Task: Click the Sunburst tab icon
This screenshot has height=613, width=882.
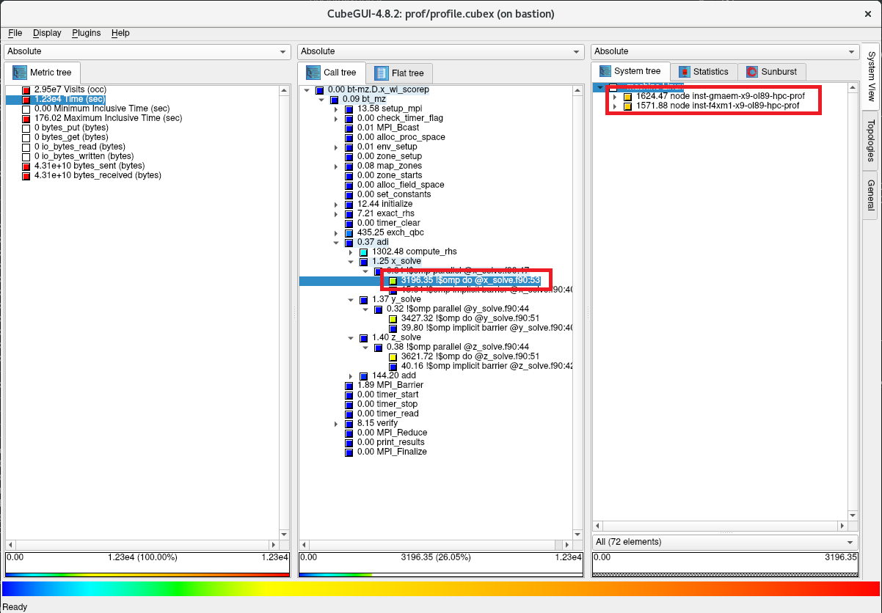Action: (x=751, y=72)
